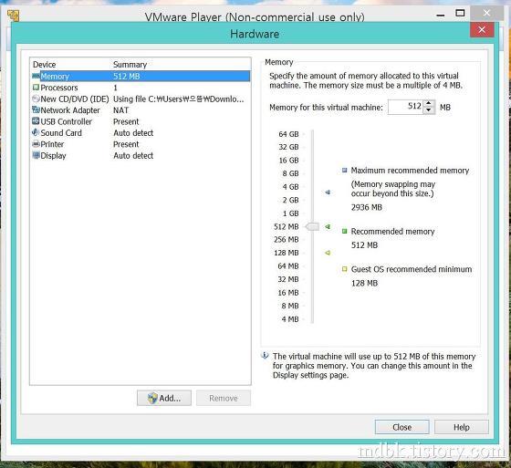Select Processors in the device list
This screenshot has height=468, width=511.
coord(141,88)
